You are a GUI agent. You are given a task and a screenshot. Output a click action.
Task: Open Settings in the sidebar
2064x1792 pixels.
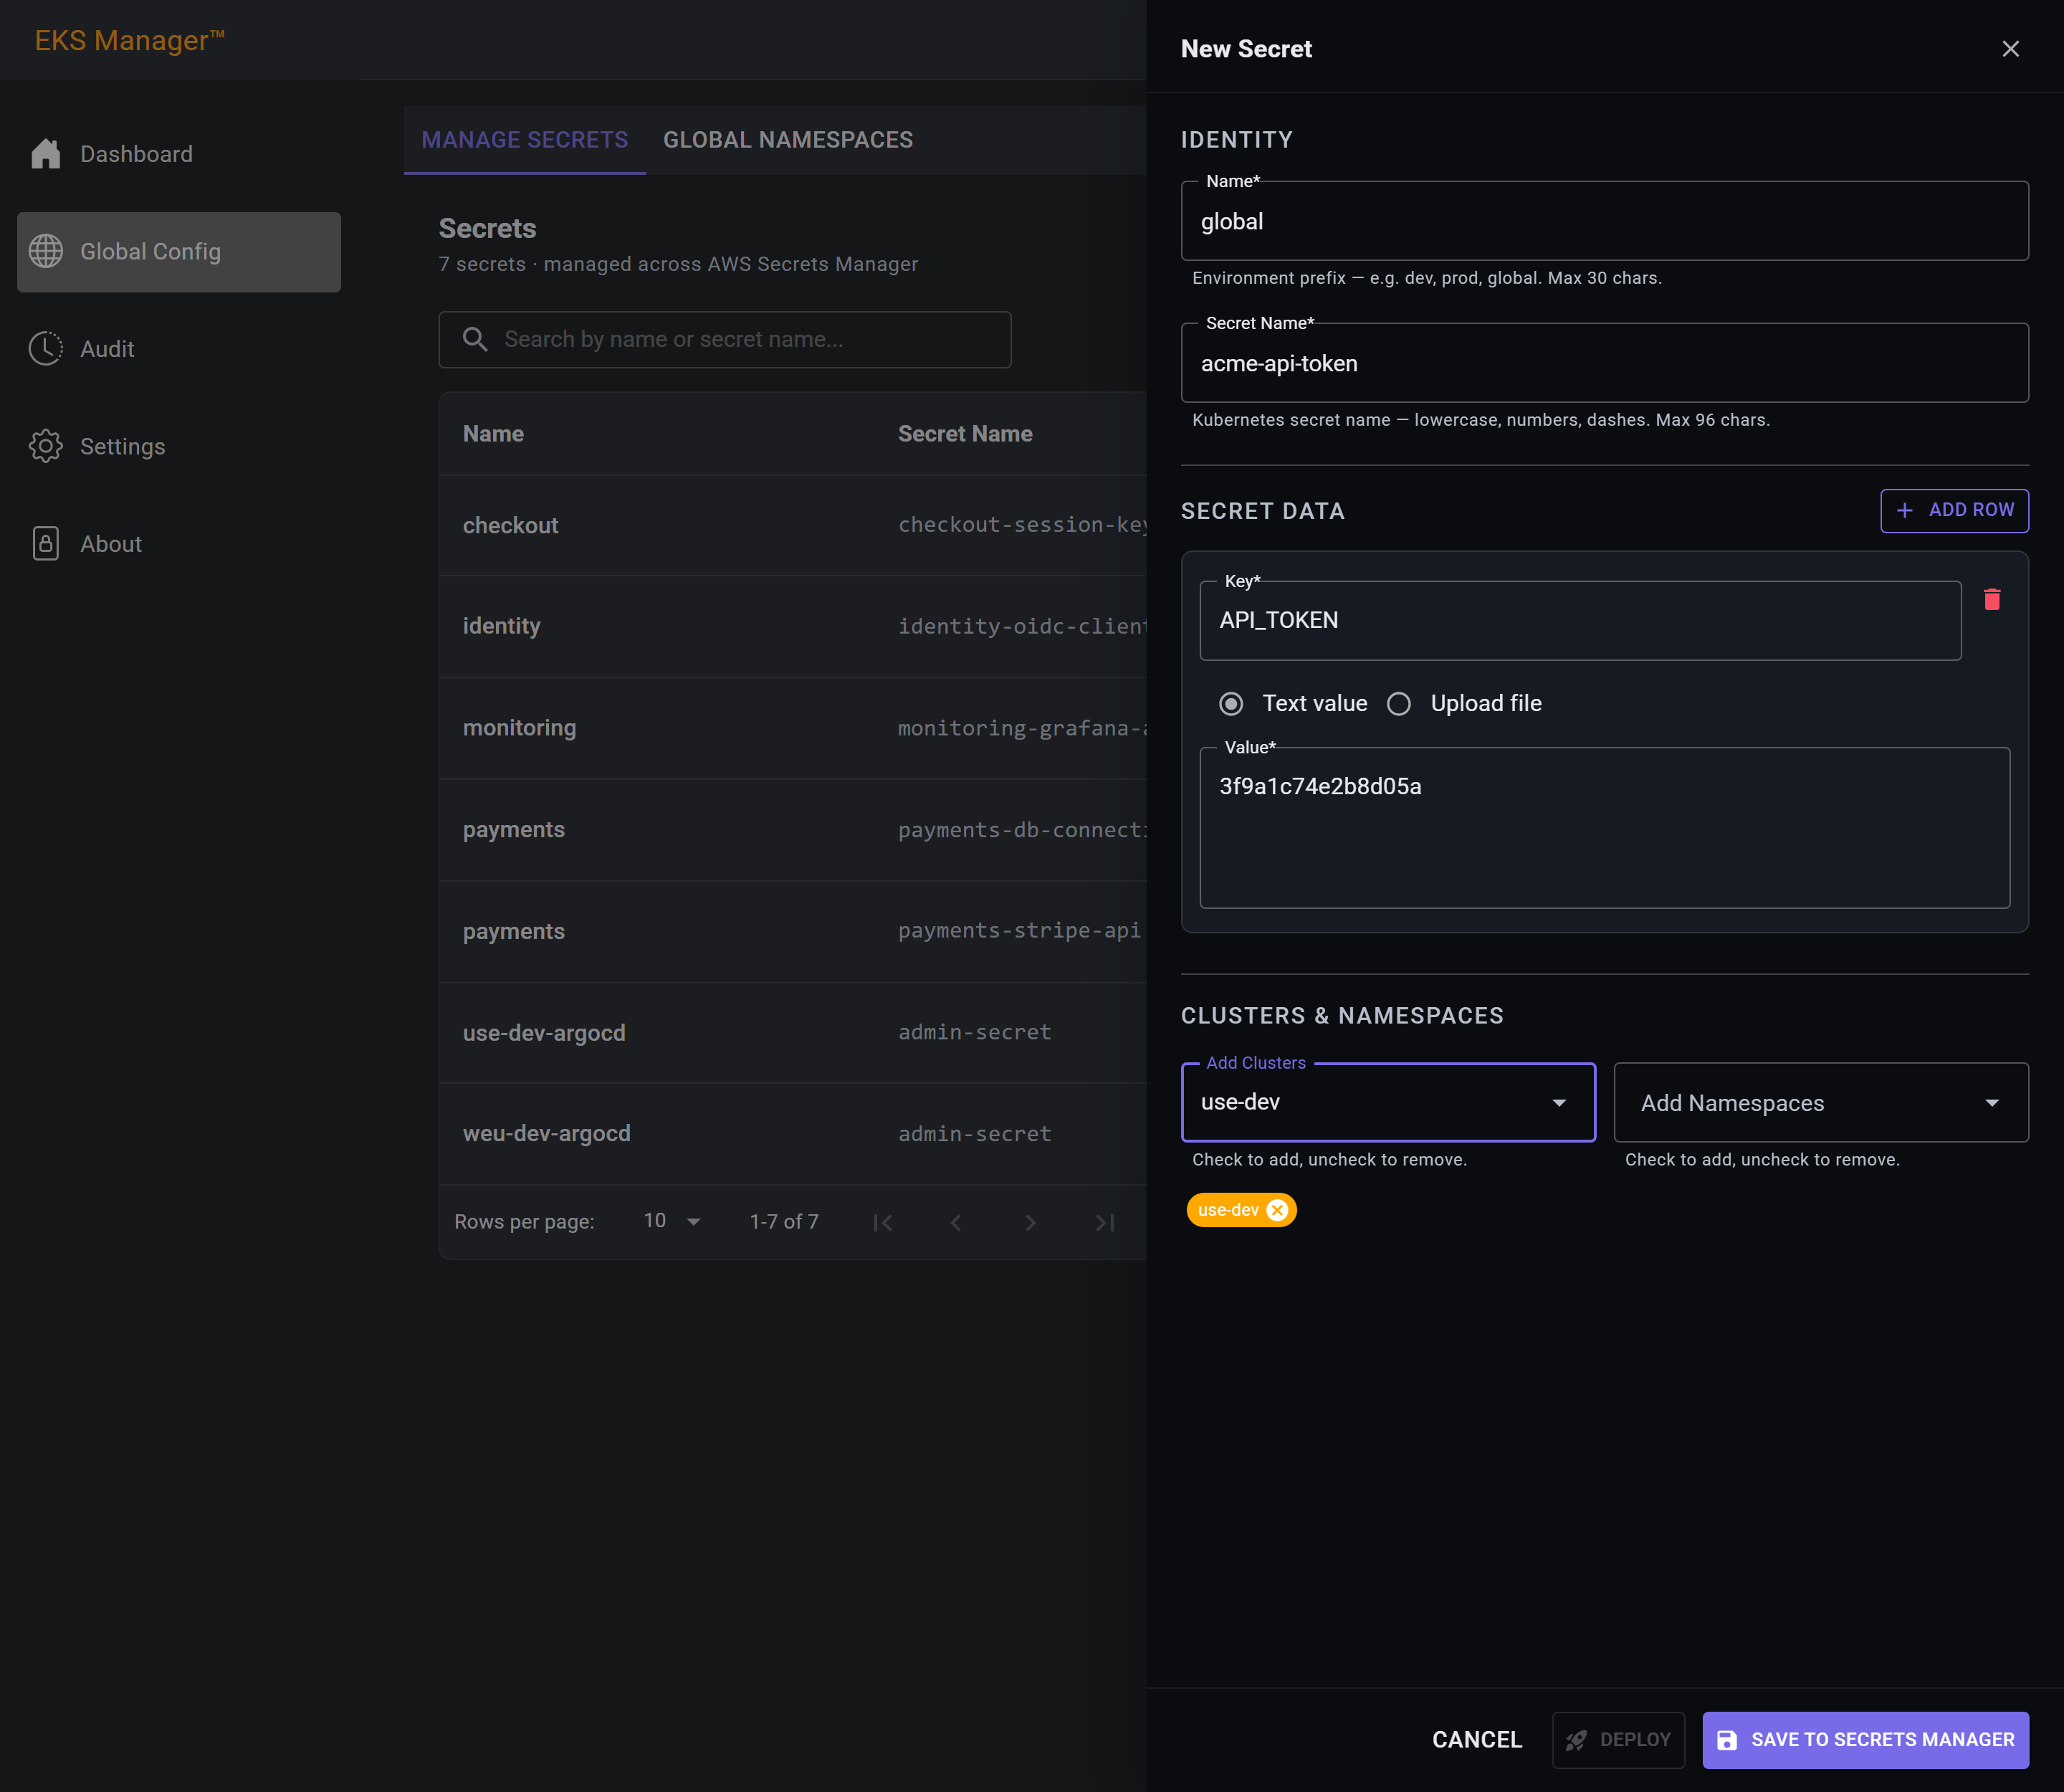pos(179,447)
